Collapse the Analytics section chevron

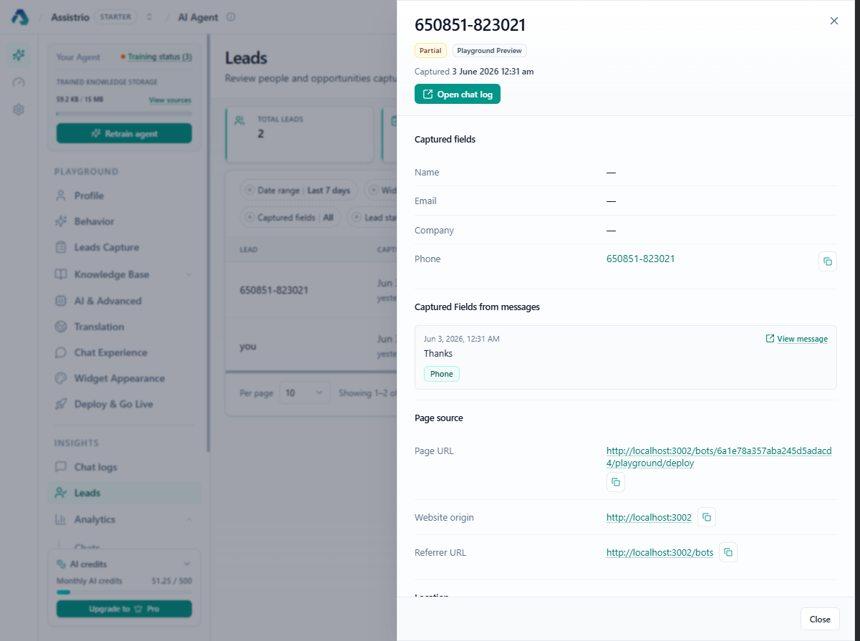tap(188, 519)
